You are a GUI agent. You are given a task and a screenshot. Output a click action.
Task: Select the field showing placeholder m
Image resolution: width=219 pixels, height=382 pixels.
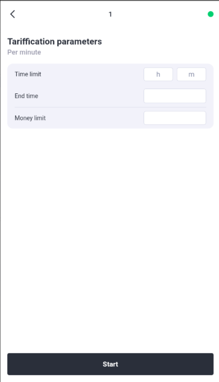click(191, 74)
